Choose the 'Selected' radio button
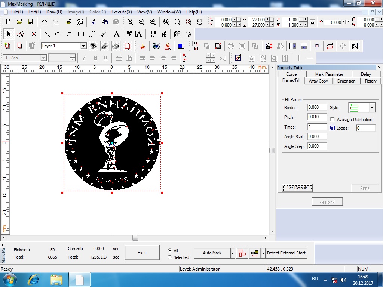The width and height of the screenshot is (383, 287). click(170, 257)
